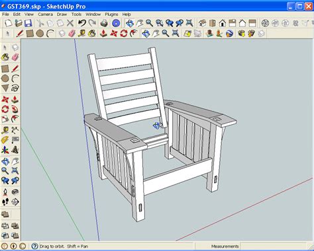Open the Draw menu

tap(62, 15)
